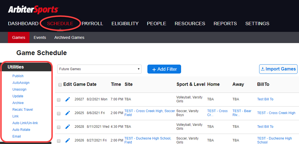Click date 8/6/2021 Fri
299x144 pixels.
coord(96,113)
